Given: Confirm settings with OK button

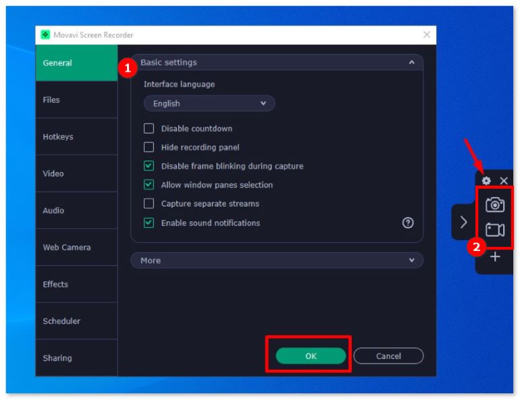Looking at the screenshot, I should tap(311, 356).
